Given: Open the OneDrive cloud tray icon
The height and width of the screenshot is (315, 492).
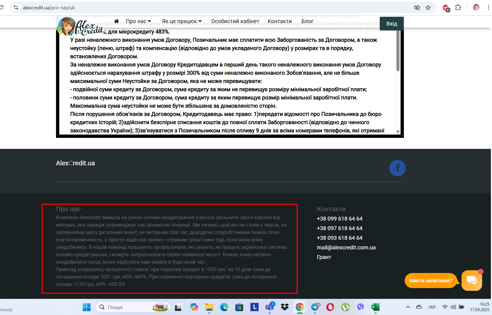Looking at the screenshot, I should click(x=419, y=307).
